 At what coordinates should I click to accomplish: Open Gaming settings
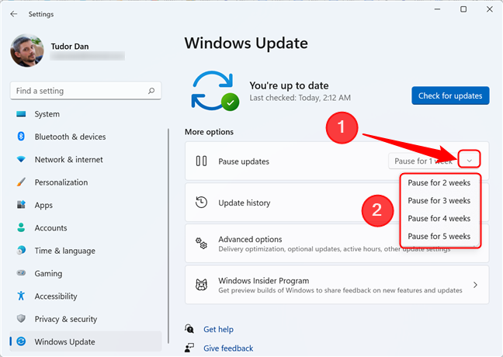(86, 273)
